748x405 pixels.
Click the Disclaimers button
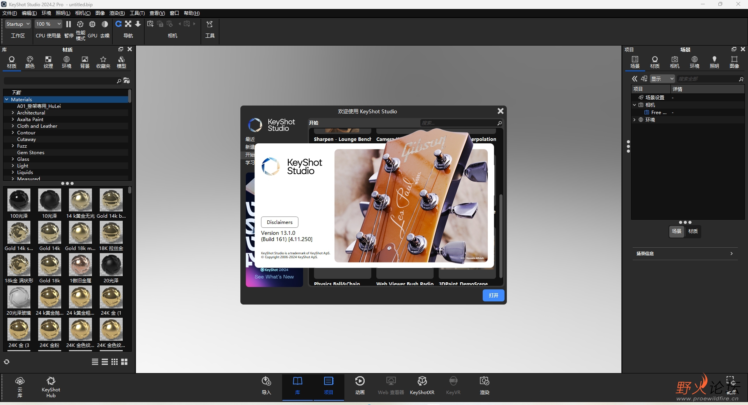point(280,222)
